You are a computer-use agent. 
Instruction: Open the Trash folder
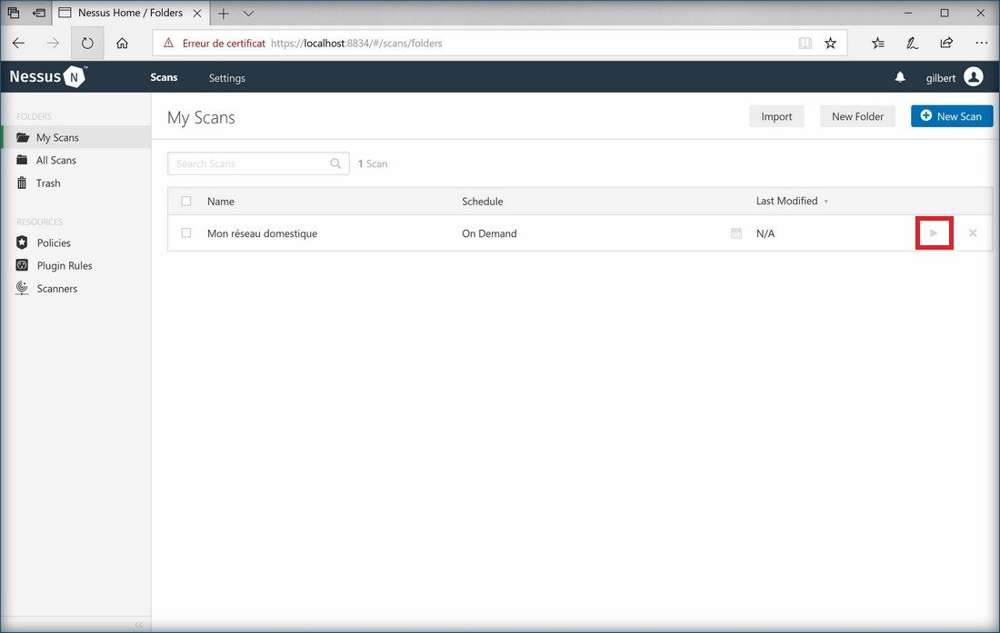(48, 183)
